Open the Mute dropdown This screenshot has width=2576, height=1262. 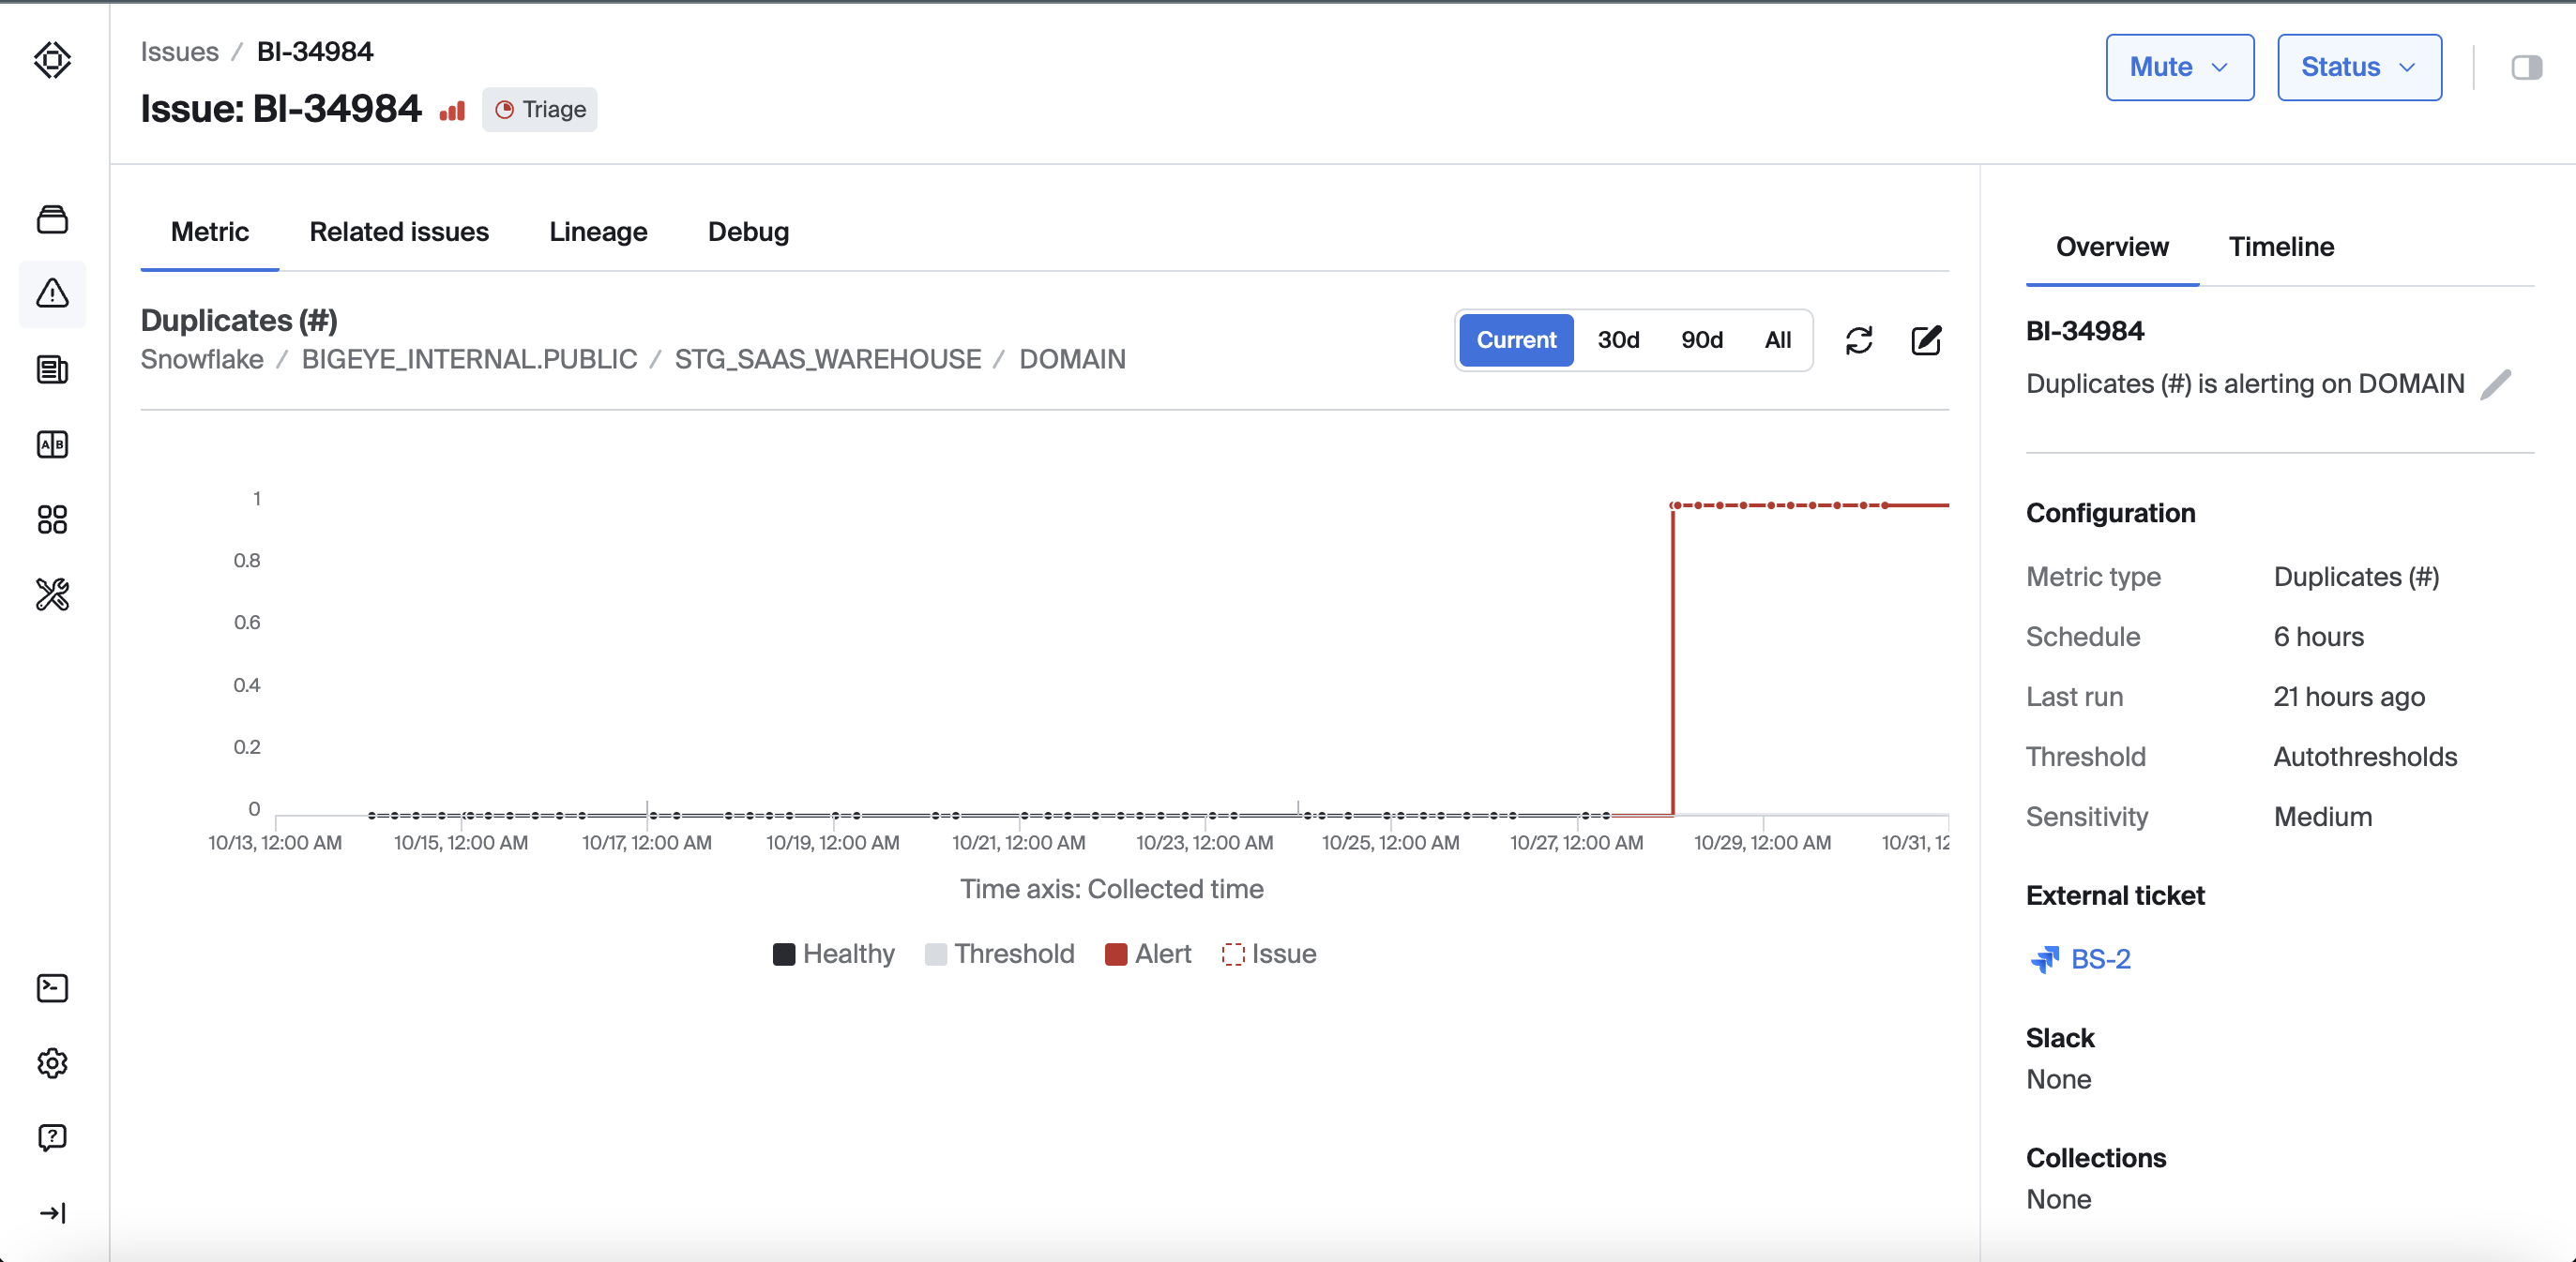point(2179,67)
